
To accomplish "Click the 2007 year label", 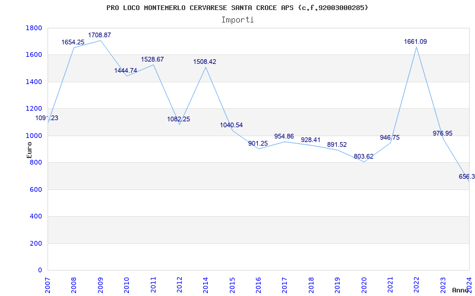I will point(48,285).
